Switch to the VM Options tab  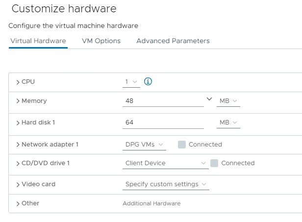[x=101, y=41]
